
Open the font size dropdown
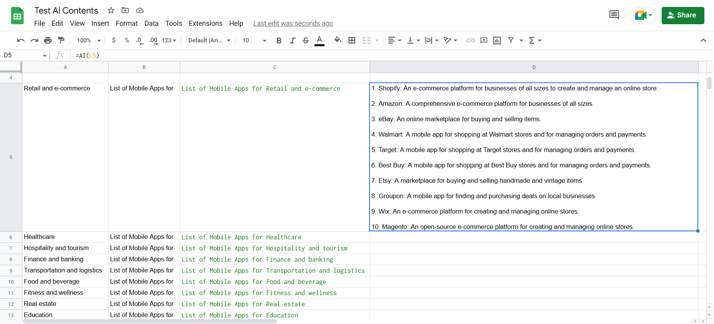[254, 40]
